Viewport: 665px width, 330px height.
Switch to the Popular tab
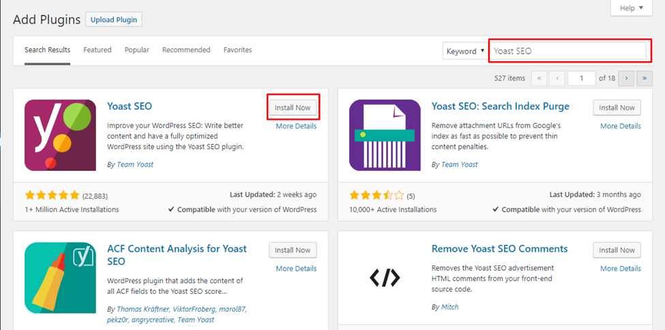(x=137, y=50)
